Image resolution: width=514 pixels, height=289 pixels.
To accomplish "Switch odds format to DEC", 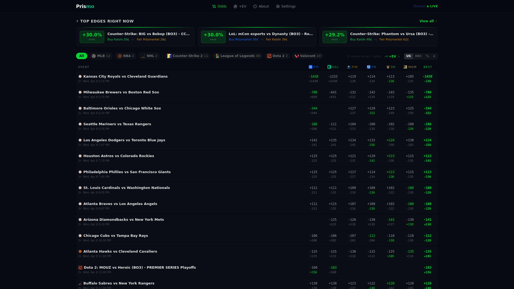I will click(x=418, y=56).
